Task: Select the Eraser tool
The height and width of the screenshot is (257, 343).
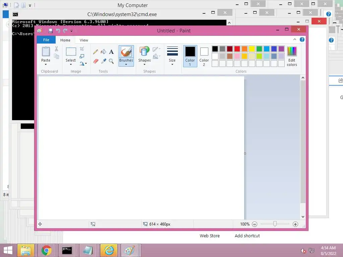Action: click(95, 61)
